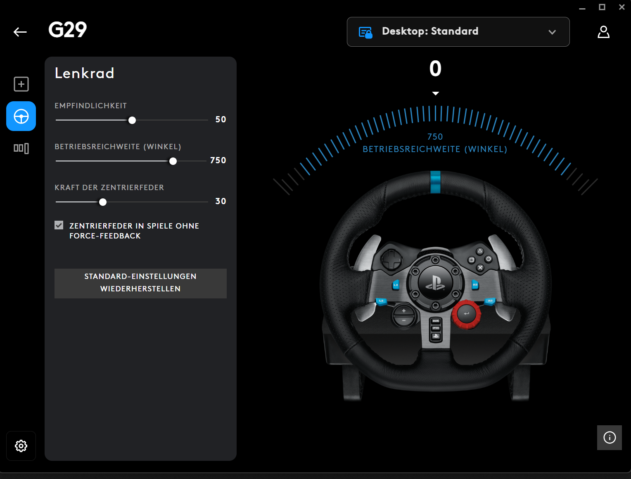Click the Betriebsreichweite (Winkel) slider handle
The width and height of the screenshot is (631, 479).
tap(173, 161)
